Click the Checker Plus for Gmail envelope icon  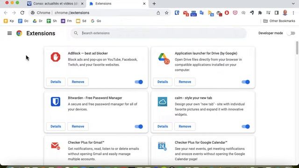[56, 146]
